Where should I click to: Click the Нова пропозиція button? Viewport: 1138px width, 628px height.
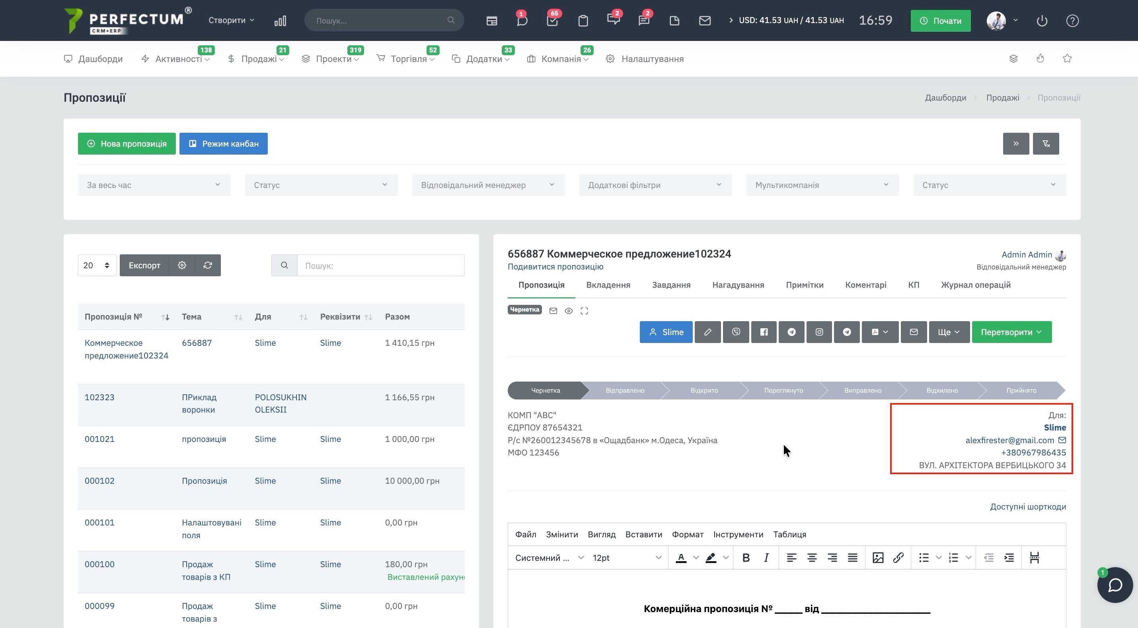pos(127,144)
